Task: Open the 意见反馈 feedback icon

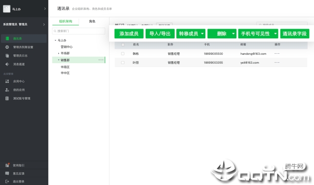Action: coord(7,173)
